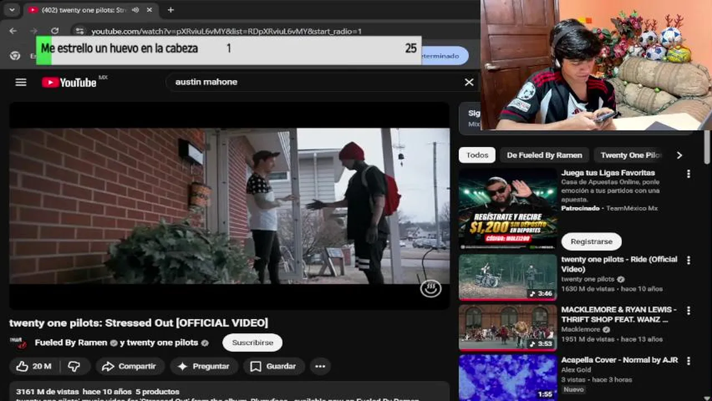Open more actions three-dot menu under video
The height and width of the screenshot is (401, 712).
click(x=320, y=366)
